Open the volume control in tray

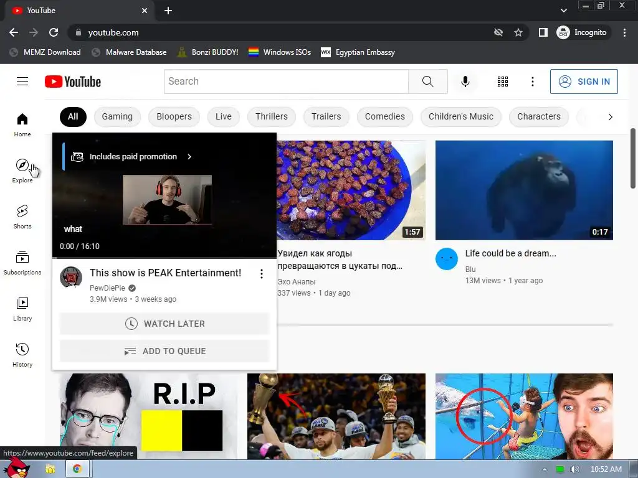tap(574, 469)
